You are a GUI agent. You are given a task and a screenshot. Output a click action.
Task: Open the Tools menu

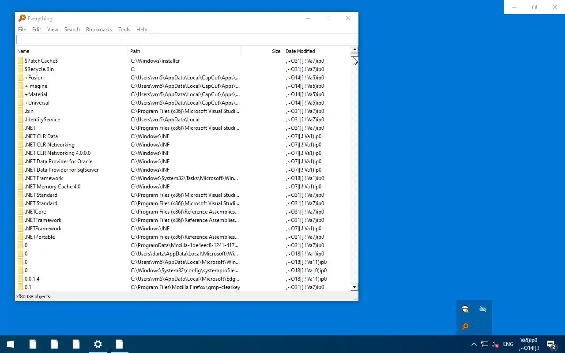click(x=124, y=30)
